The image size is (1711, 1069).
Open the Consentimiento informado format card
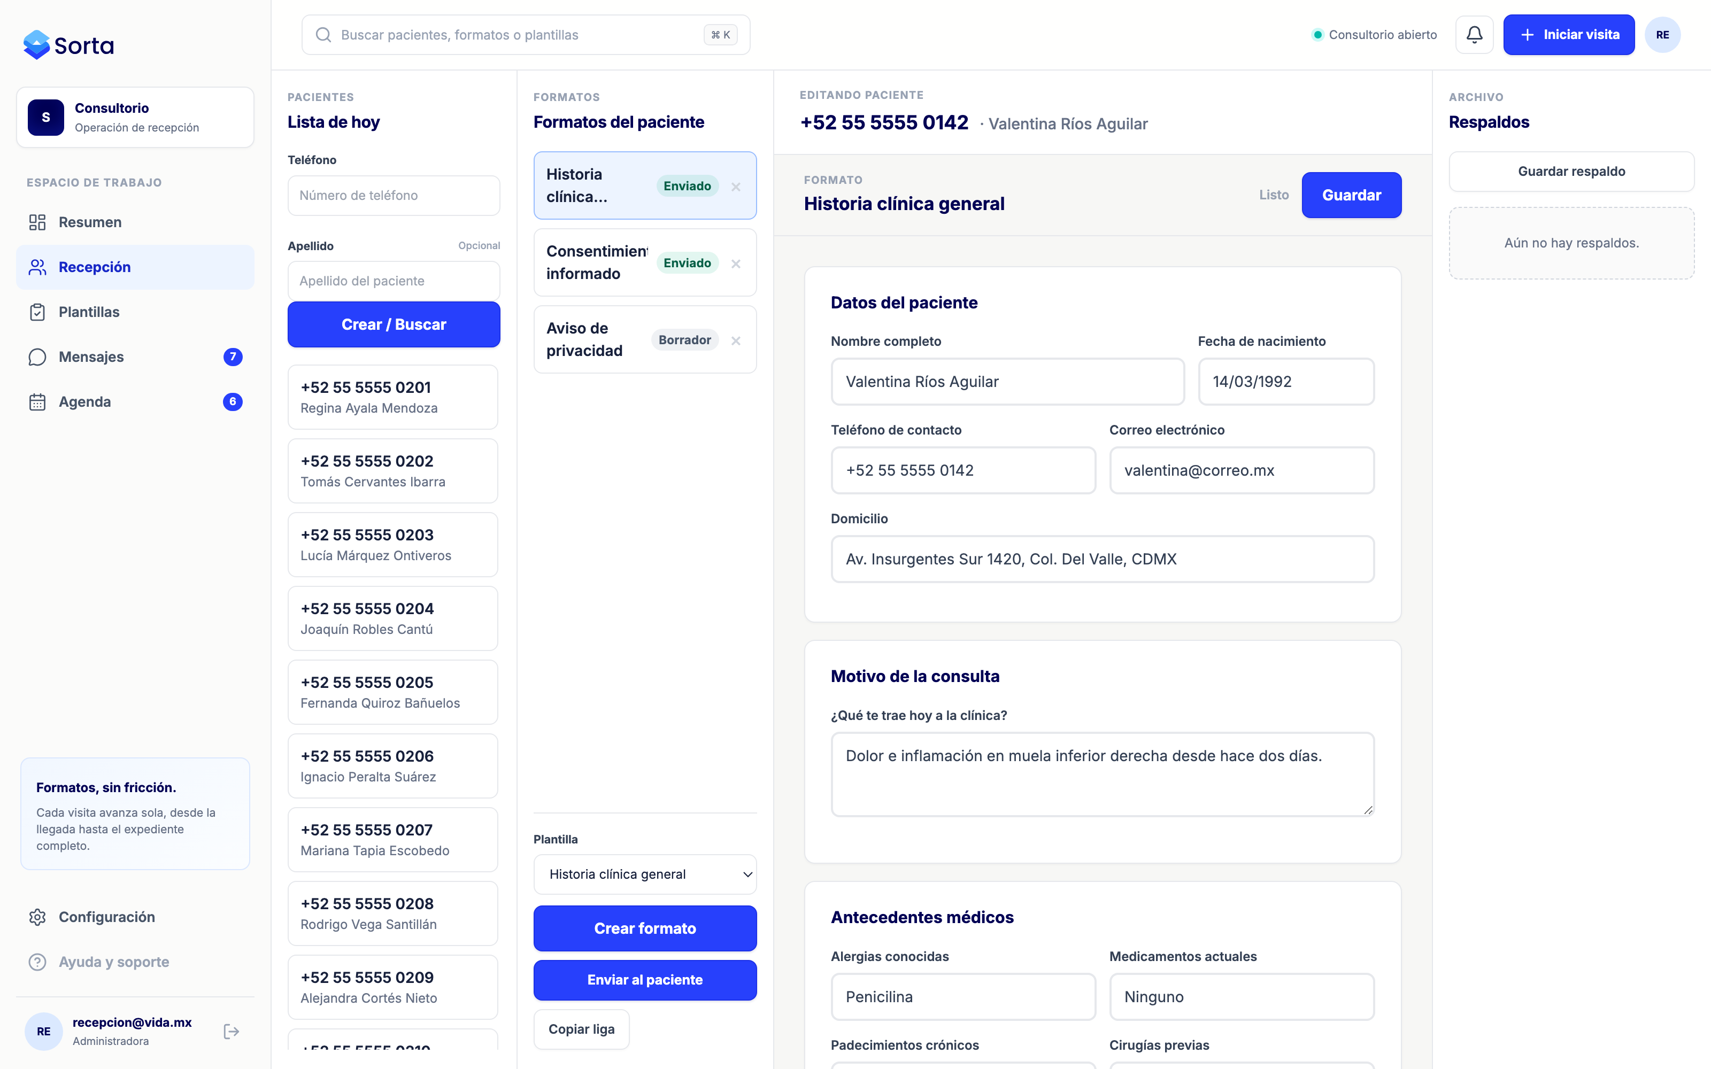(x=645, y=263)
